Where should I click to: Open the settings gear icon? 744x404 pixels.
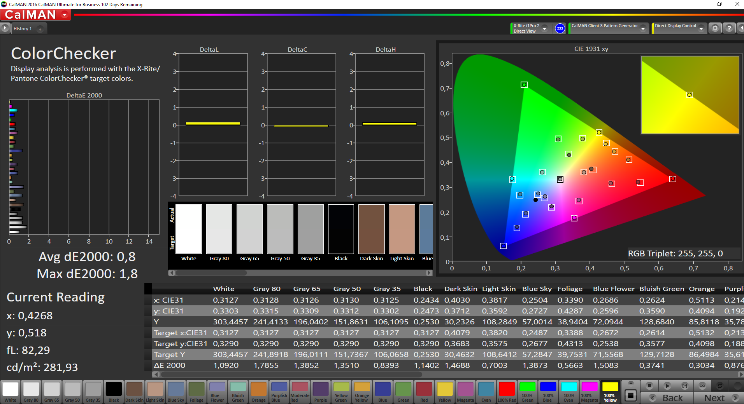pyautogui.click(x=715, y=28)
